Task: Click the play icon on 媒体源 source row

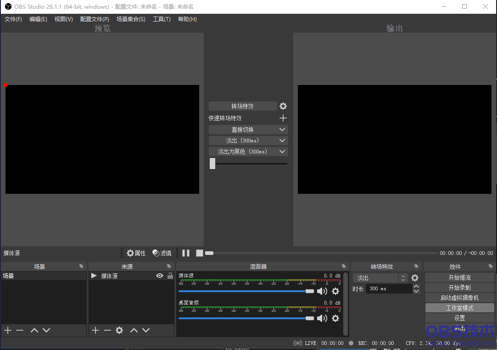Action: click(x=94, y=276)
